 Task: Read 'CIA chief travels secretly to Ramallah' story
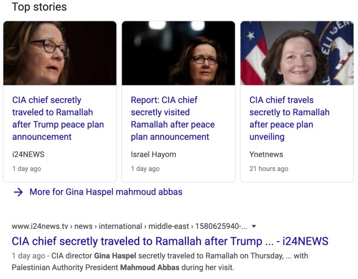289,118
